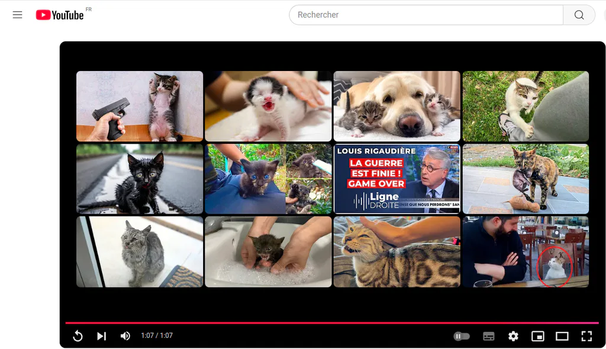Open the hamburger guide menu
Viewport: 606px width, 349px height.
click(17, 15)
